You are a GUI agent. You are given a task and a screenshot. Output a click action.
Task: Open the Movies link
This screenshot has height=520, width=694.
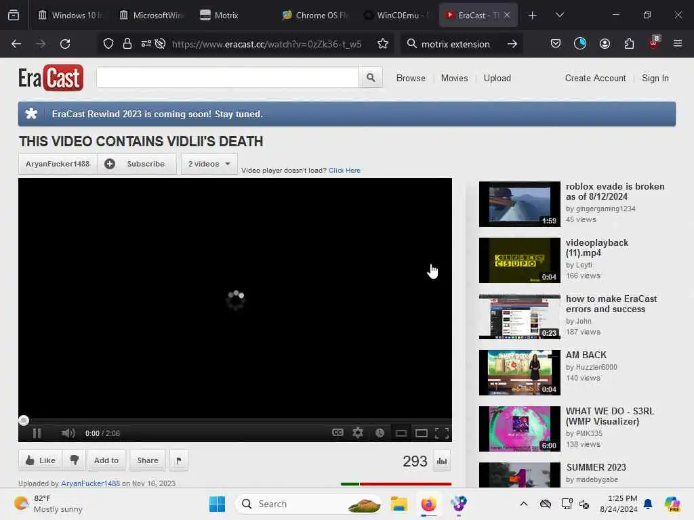[x=454, y=78]
